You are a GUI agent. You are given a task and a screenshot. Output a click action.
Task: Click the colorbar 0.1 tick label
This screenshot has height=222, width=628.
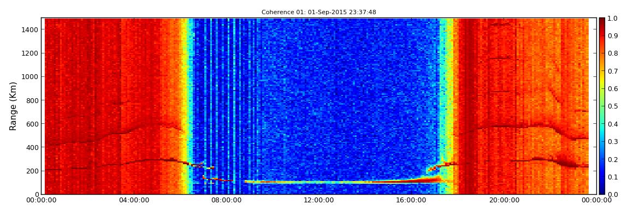coord(613,177)
